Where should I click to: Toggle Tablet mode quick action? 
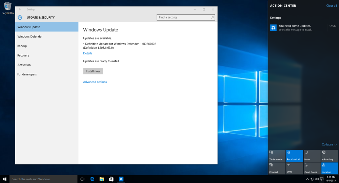pos(277,156)
